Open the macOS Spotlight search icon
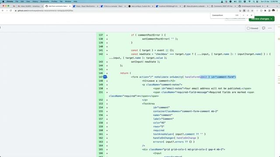Screen dimensions: 280x157 point(254,1)
